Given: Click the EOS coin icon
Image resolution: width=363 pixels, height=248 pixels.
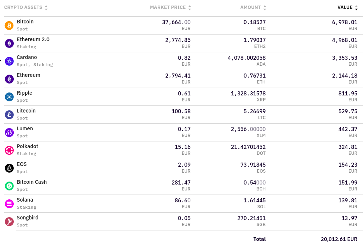Looking at the screenshot, I should click(9, 168).
